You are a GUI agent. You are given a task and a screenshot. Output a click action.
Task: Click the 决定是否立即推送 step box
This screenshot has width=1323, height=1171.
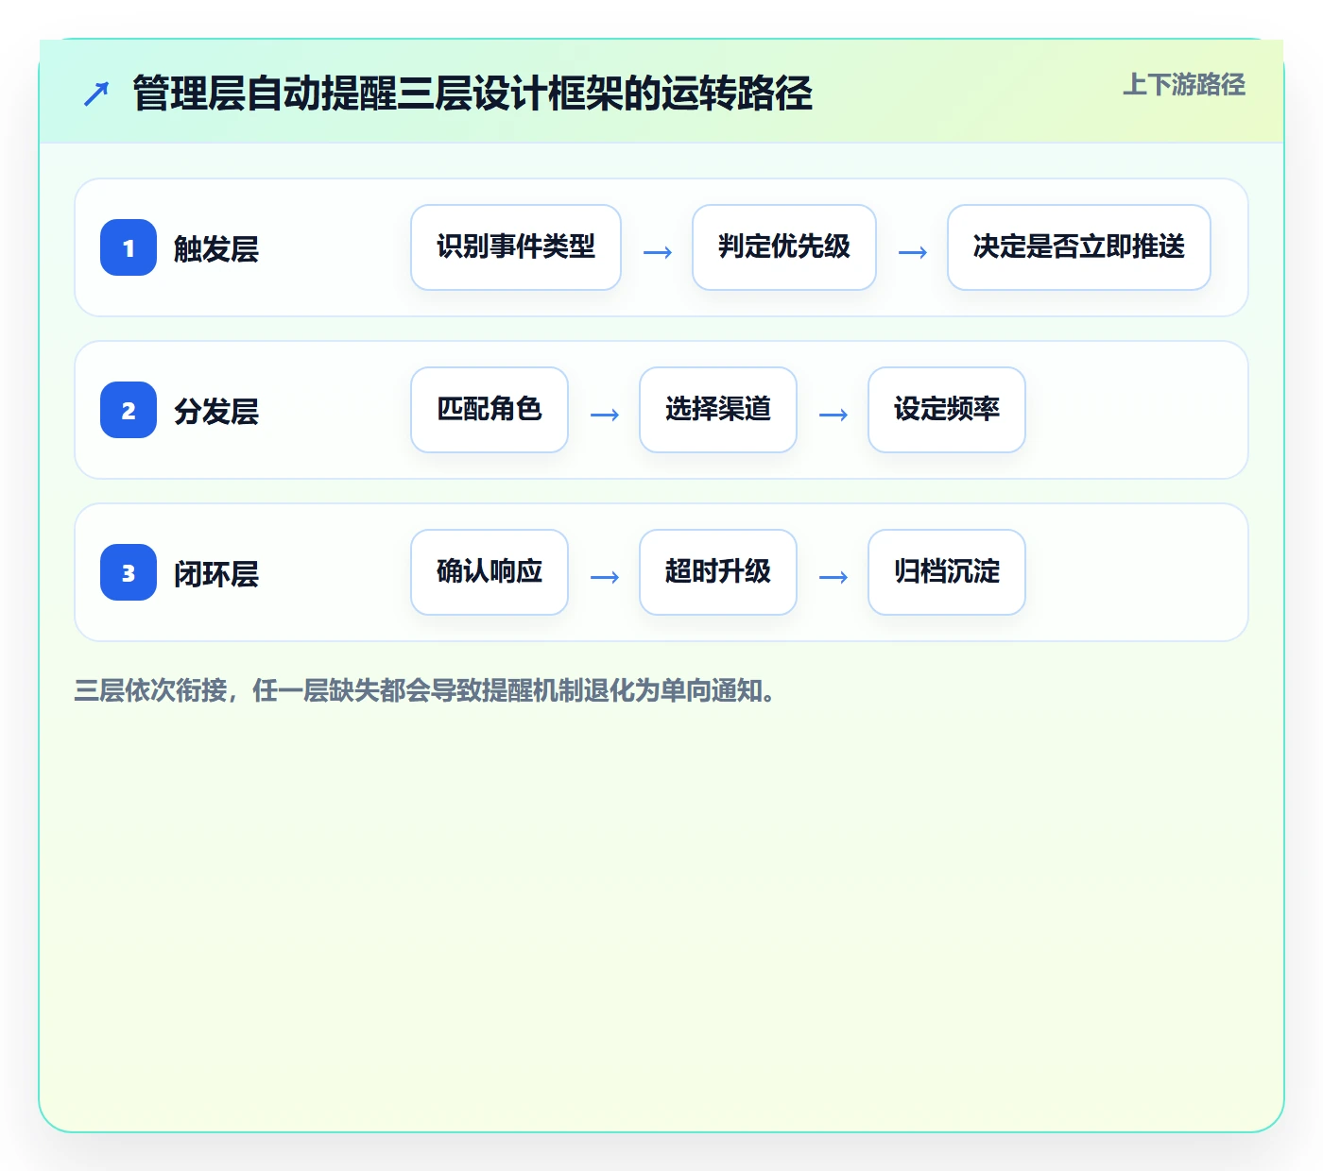click(x=1079, y=247)
